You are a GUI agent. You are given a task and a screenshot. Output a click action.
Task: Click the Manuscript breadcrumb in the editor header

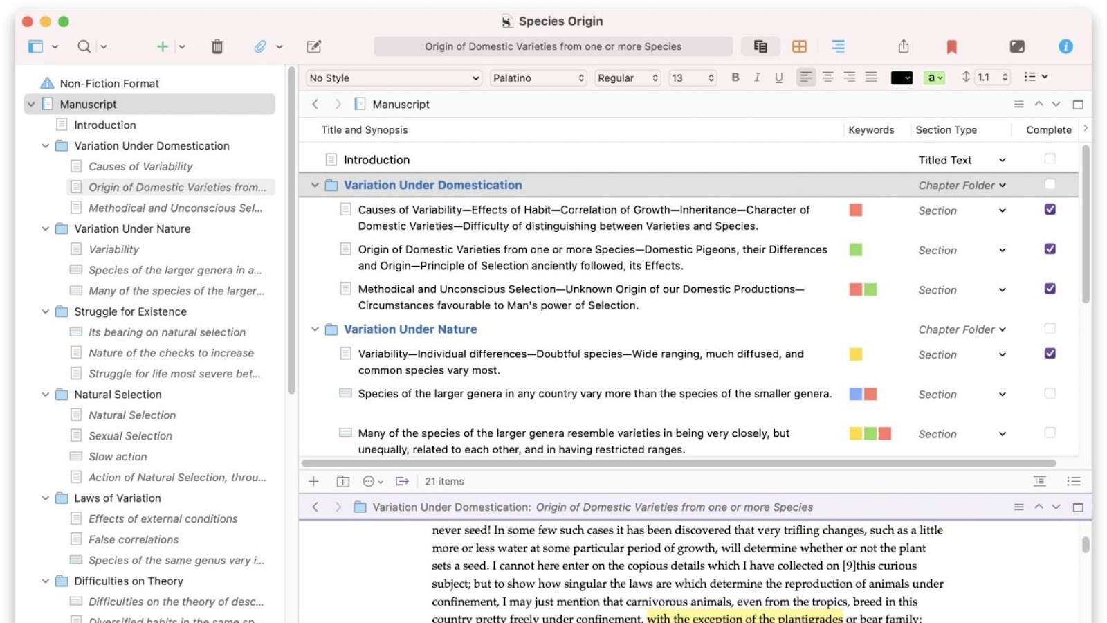tap(401, 104)
